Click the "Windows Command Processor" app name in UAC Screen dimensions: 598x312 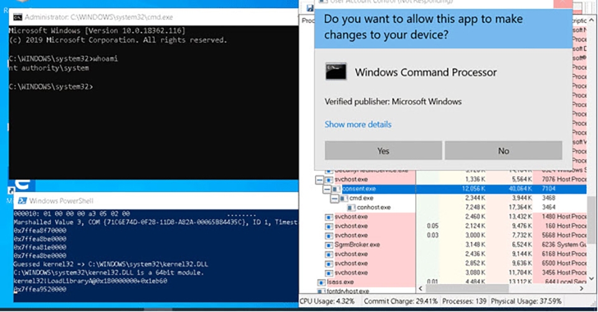tap(425, 72)
